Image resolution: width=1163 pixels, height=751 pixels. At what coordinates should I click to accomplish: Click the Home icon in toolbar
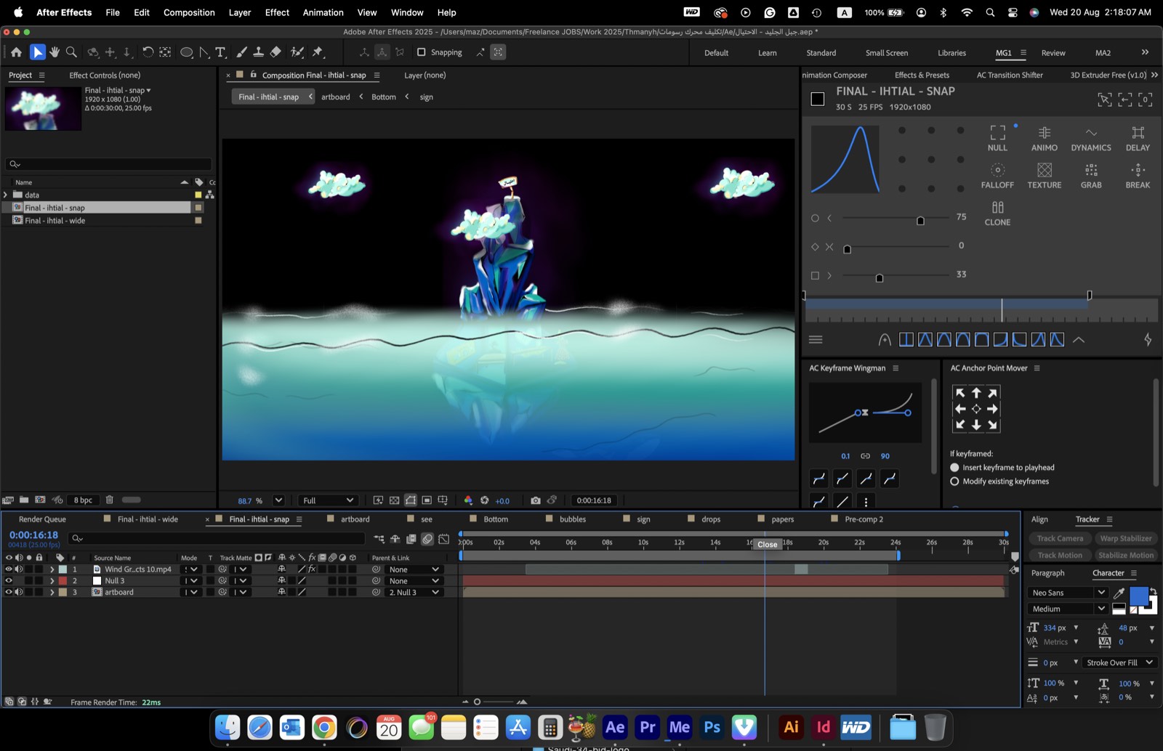coord(16,52)
